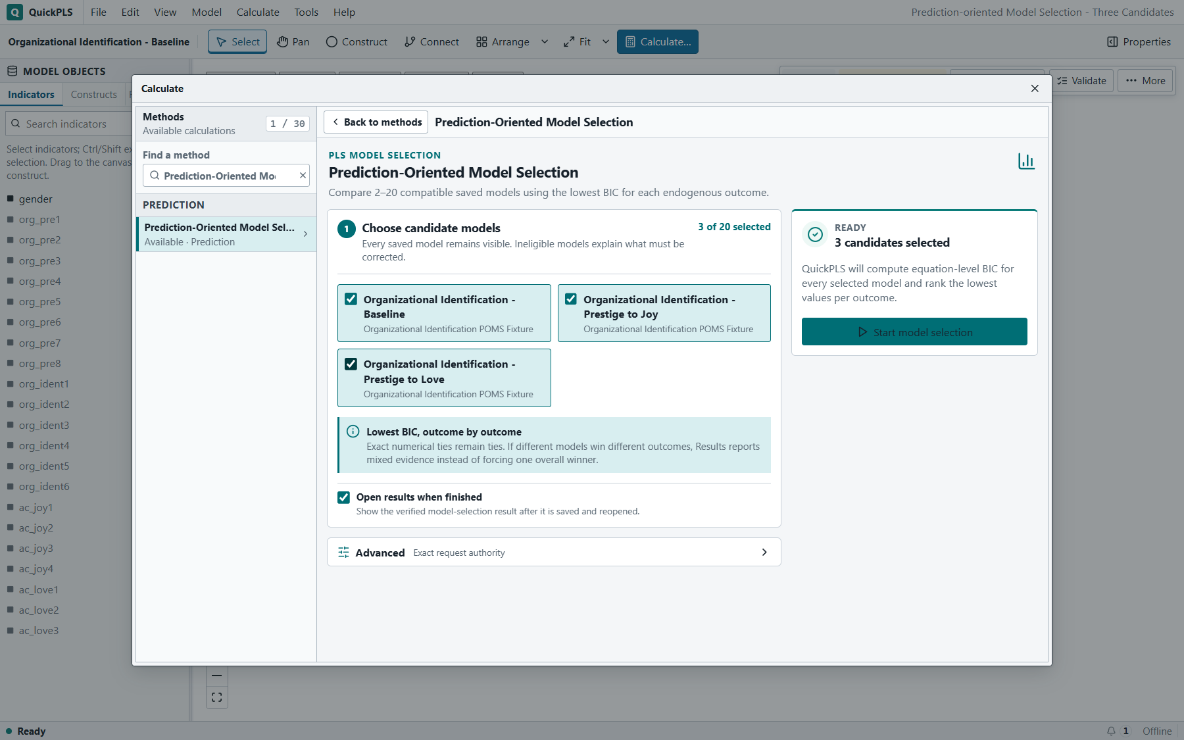
Task: Select indicator ac_love3
Action: point(39,630)
